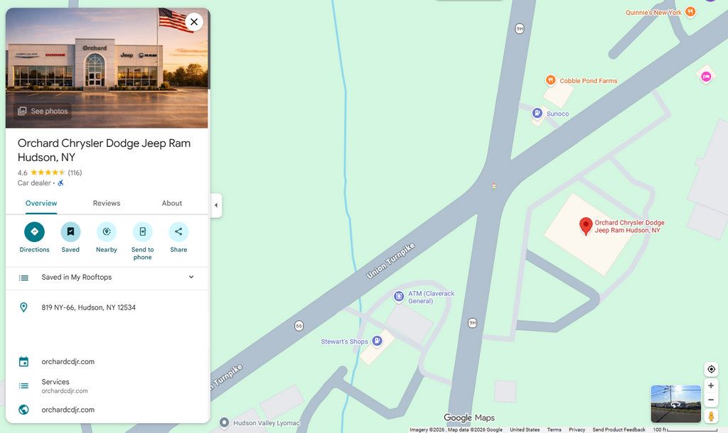Activate Street View pegman

point(711,416)
